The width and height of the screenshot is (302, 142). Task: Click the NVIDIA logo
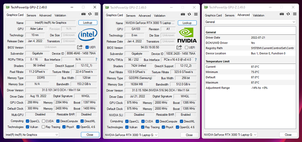click(187, 35)
